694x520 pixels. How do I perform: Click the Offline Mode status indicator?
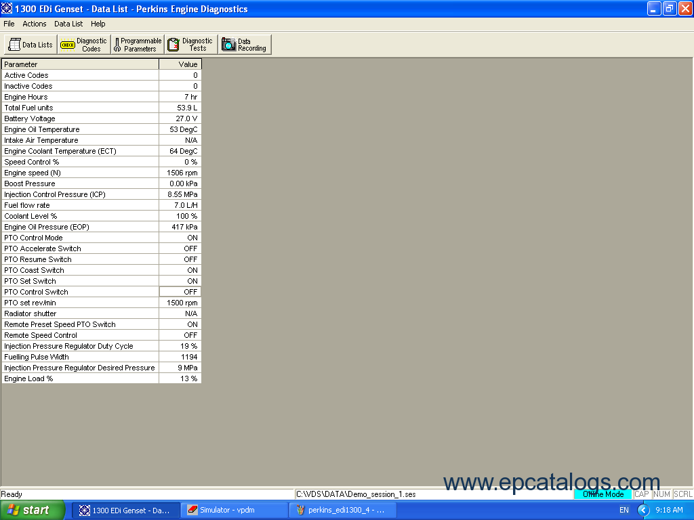tap(603, 494)
